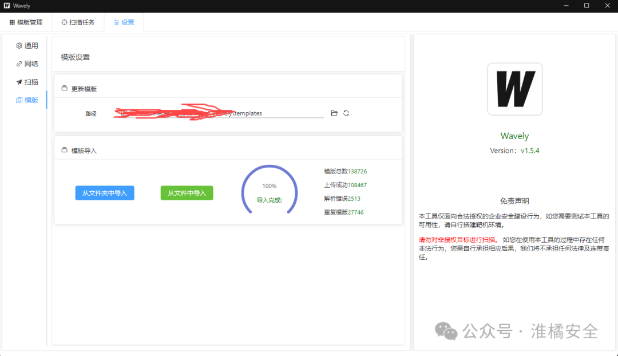Open 网络 settings in sidebar
618x356 pixels.
[27, 64]
